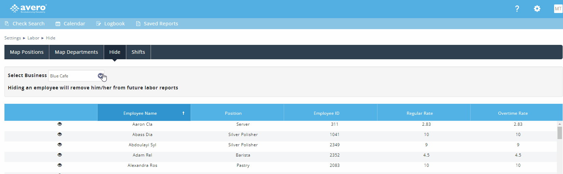Select the Map Departments tab
563x174 pixels.
pos(76,52)
